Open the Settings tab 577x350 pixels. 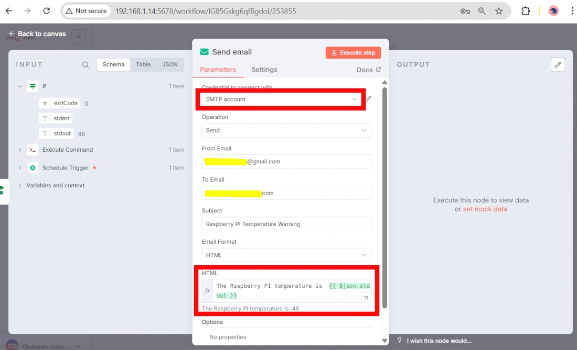pos(264,70)
